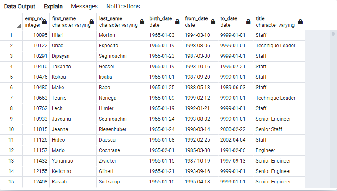Viewport: 337px width, 191px height.
Task: Click the Technique Leader cell for Teunis
Action: click(x=275, y=98)
